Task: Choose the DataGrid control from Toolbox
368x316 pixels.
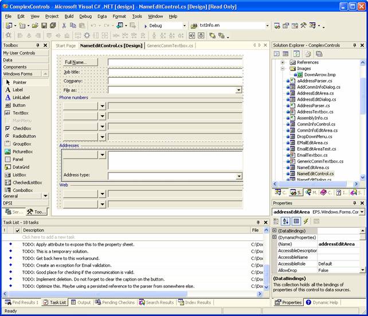Action: [x=21, y=167]
